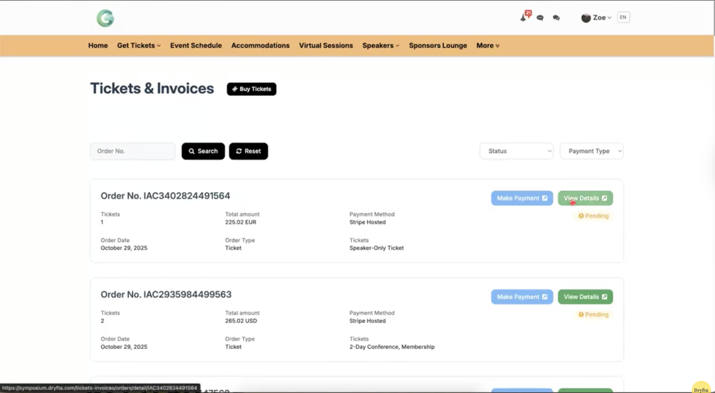Click the group discussion chat icon

coord(556,18)
